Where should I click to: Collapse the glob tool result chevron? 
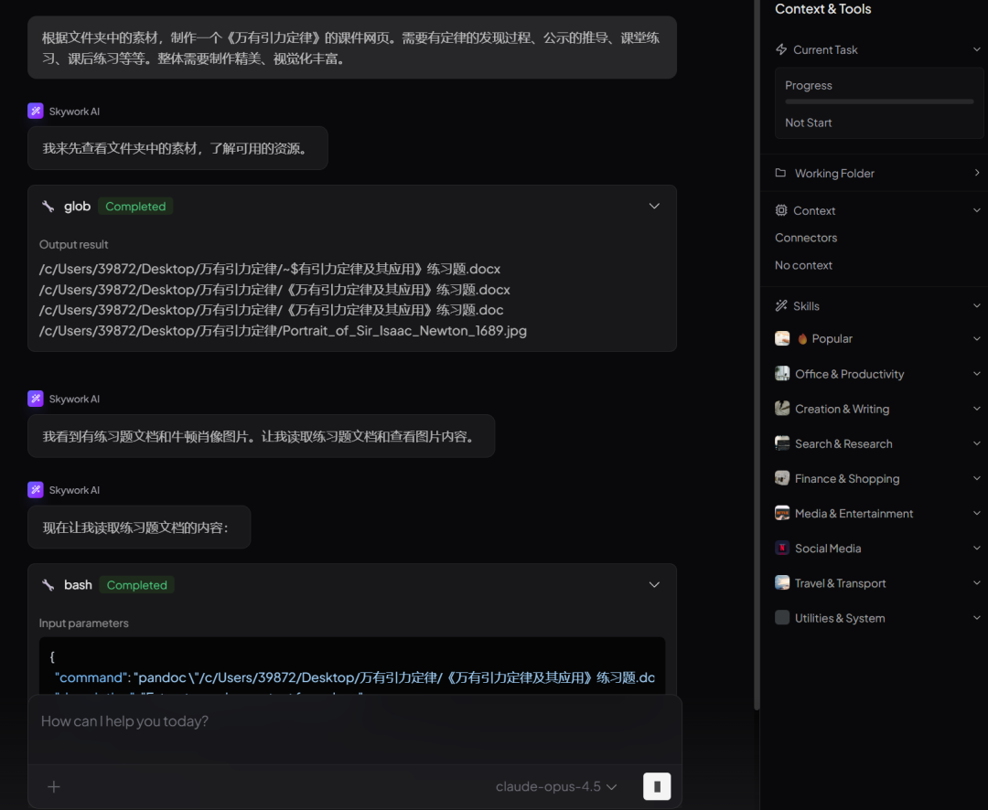[x=654, y=206]
